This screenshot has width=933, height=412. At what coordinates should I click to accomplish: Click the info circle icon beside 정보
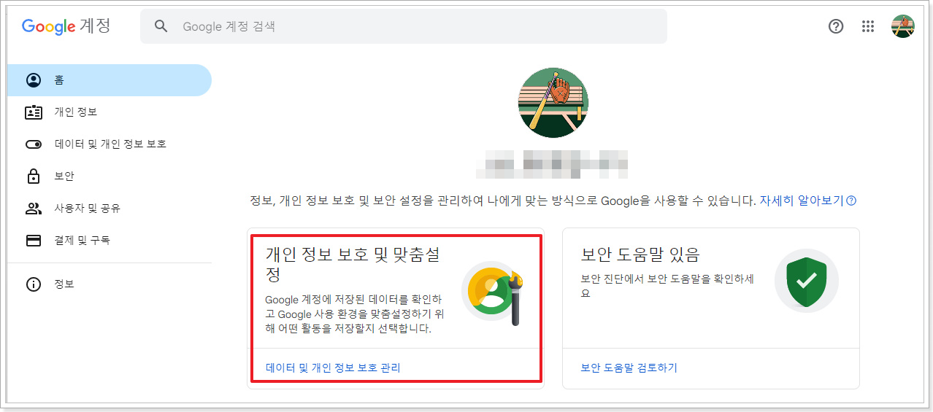pyautogui.click(x=34, y=284)
